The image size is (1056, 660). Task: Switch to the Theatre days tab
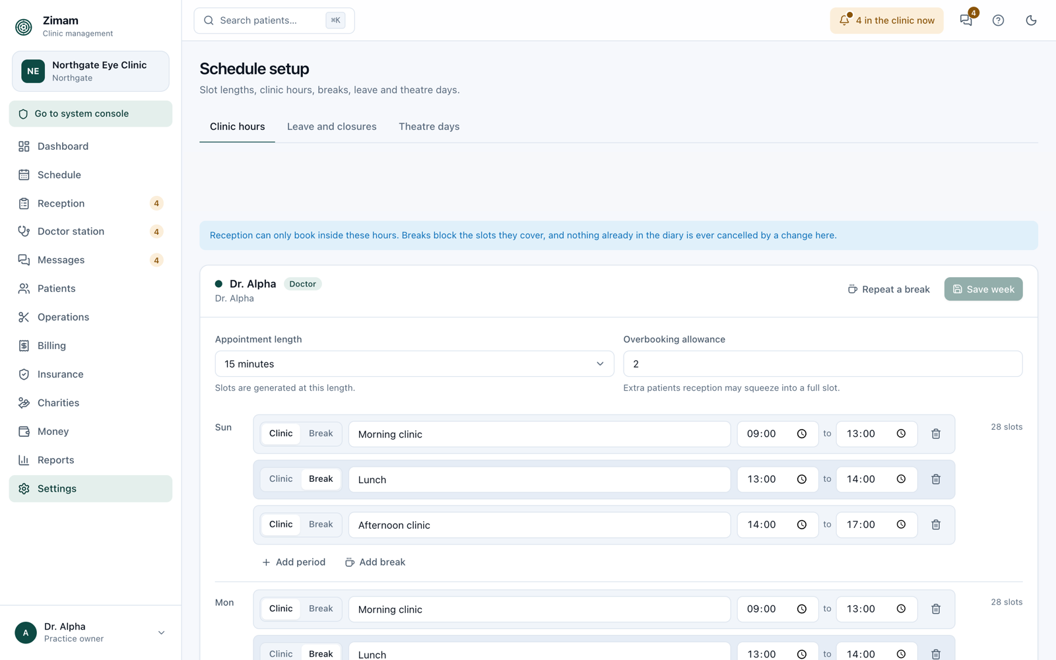click(x=429, y=127)
